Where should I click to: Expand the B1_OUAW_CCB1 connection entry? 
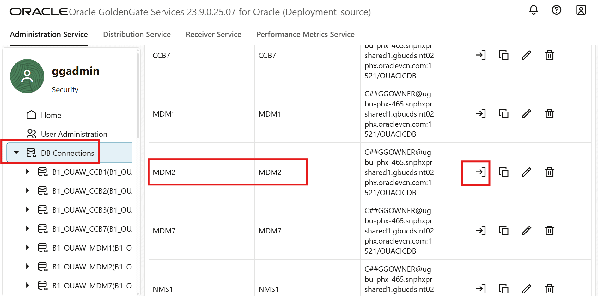27,172
